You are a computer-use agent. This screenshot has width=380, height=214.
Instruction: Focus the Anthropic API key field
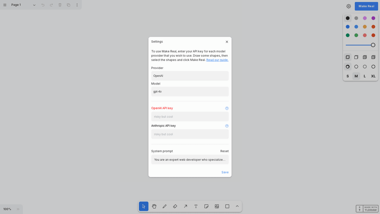(x=190, y=134)
